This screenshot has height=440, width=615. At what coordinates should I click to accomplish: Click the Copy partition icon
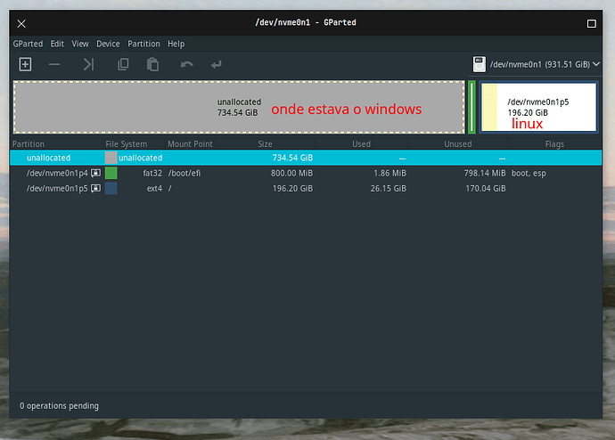pyautogui.click(x=123, y=64)
